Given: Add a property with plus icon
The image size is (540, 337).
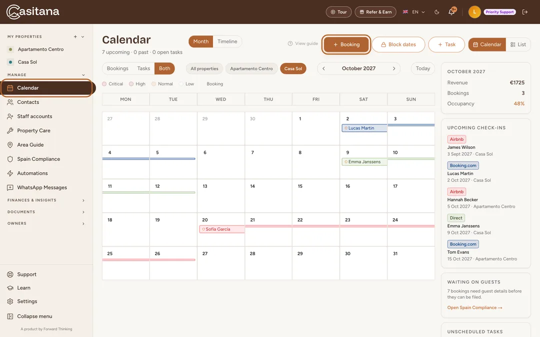Looking at the screenshot, I should click(75, 37).
